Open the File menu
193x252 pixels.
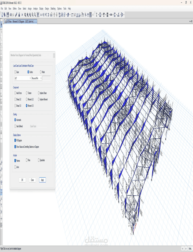pos(2,9)
